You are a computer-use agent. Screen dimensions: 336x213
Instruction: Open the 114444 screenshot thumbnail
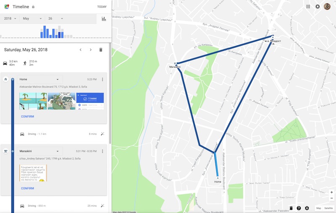pos(90,101)
